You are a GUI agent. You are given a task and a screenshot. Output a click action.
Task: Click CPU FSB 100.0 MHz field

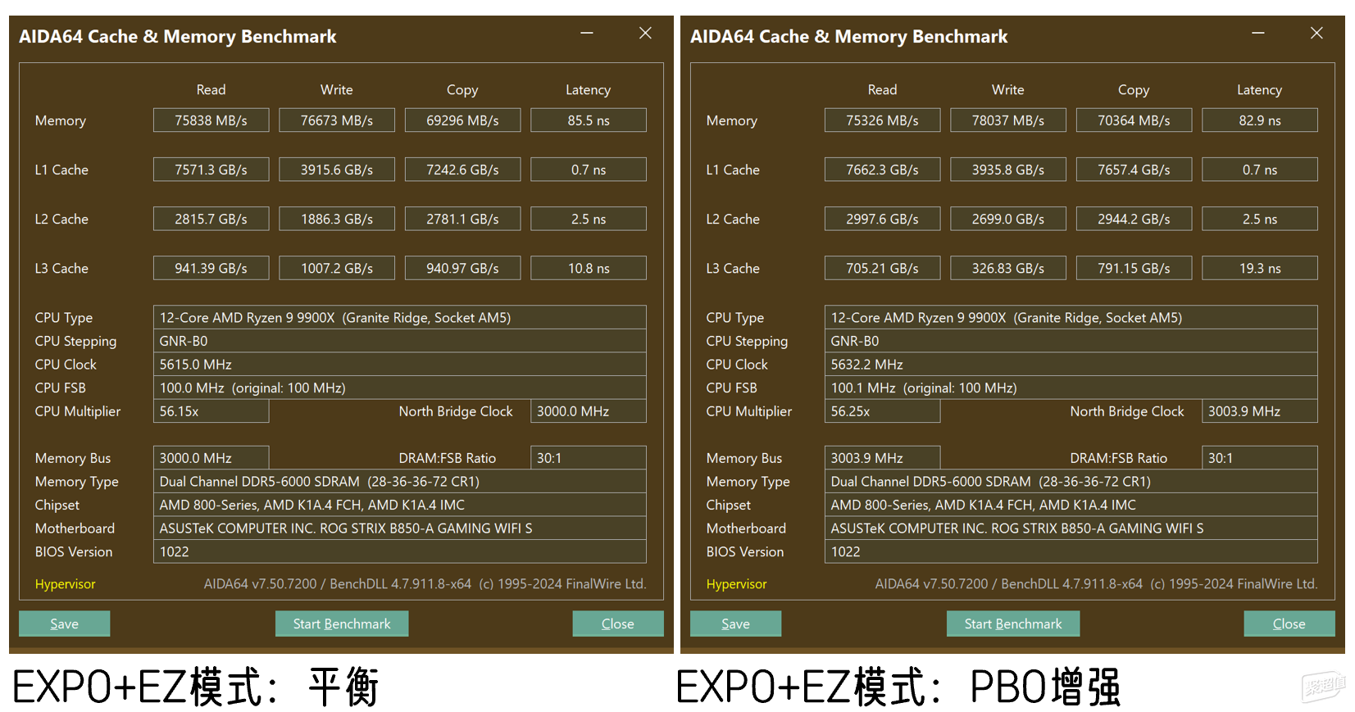click(399, 388)
